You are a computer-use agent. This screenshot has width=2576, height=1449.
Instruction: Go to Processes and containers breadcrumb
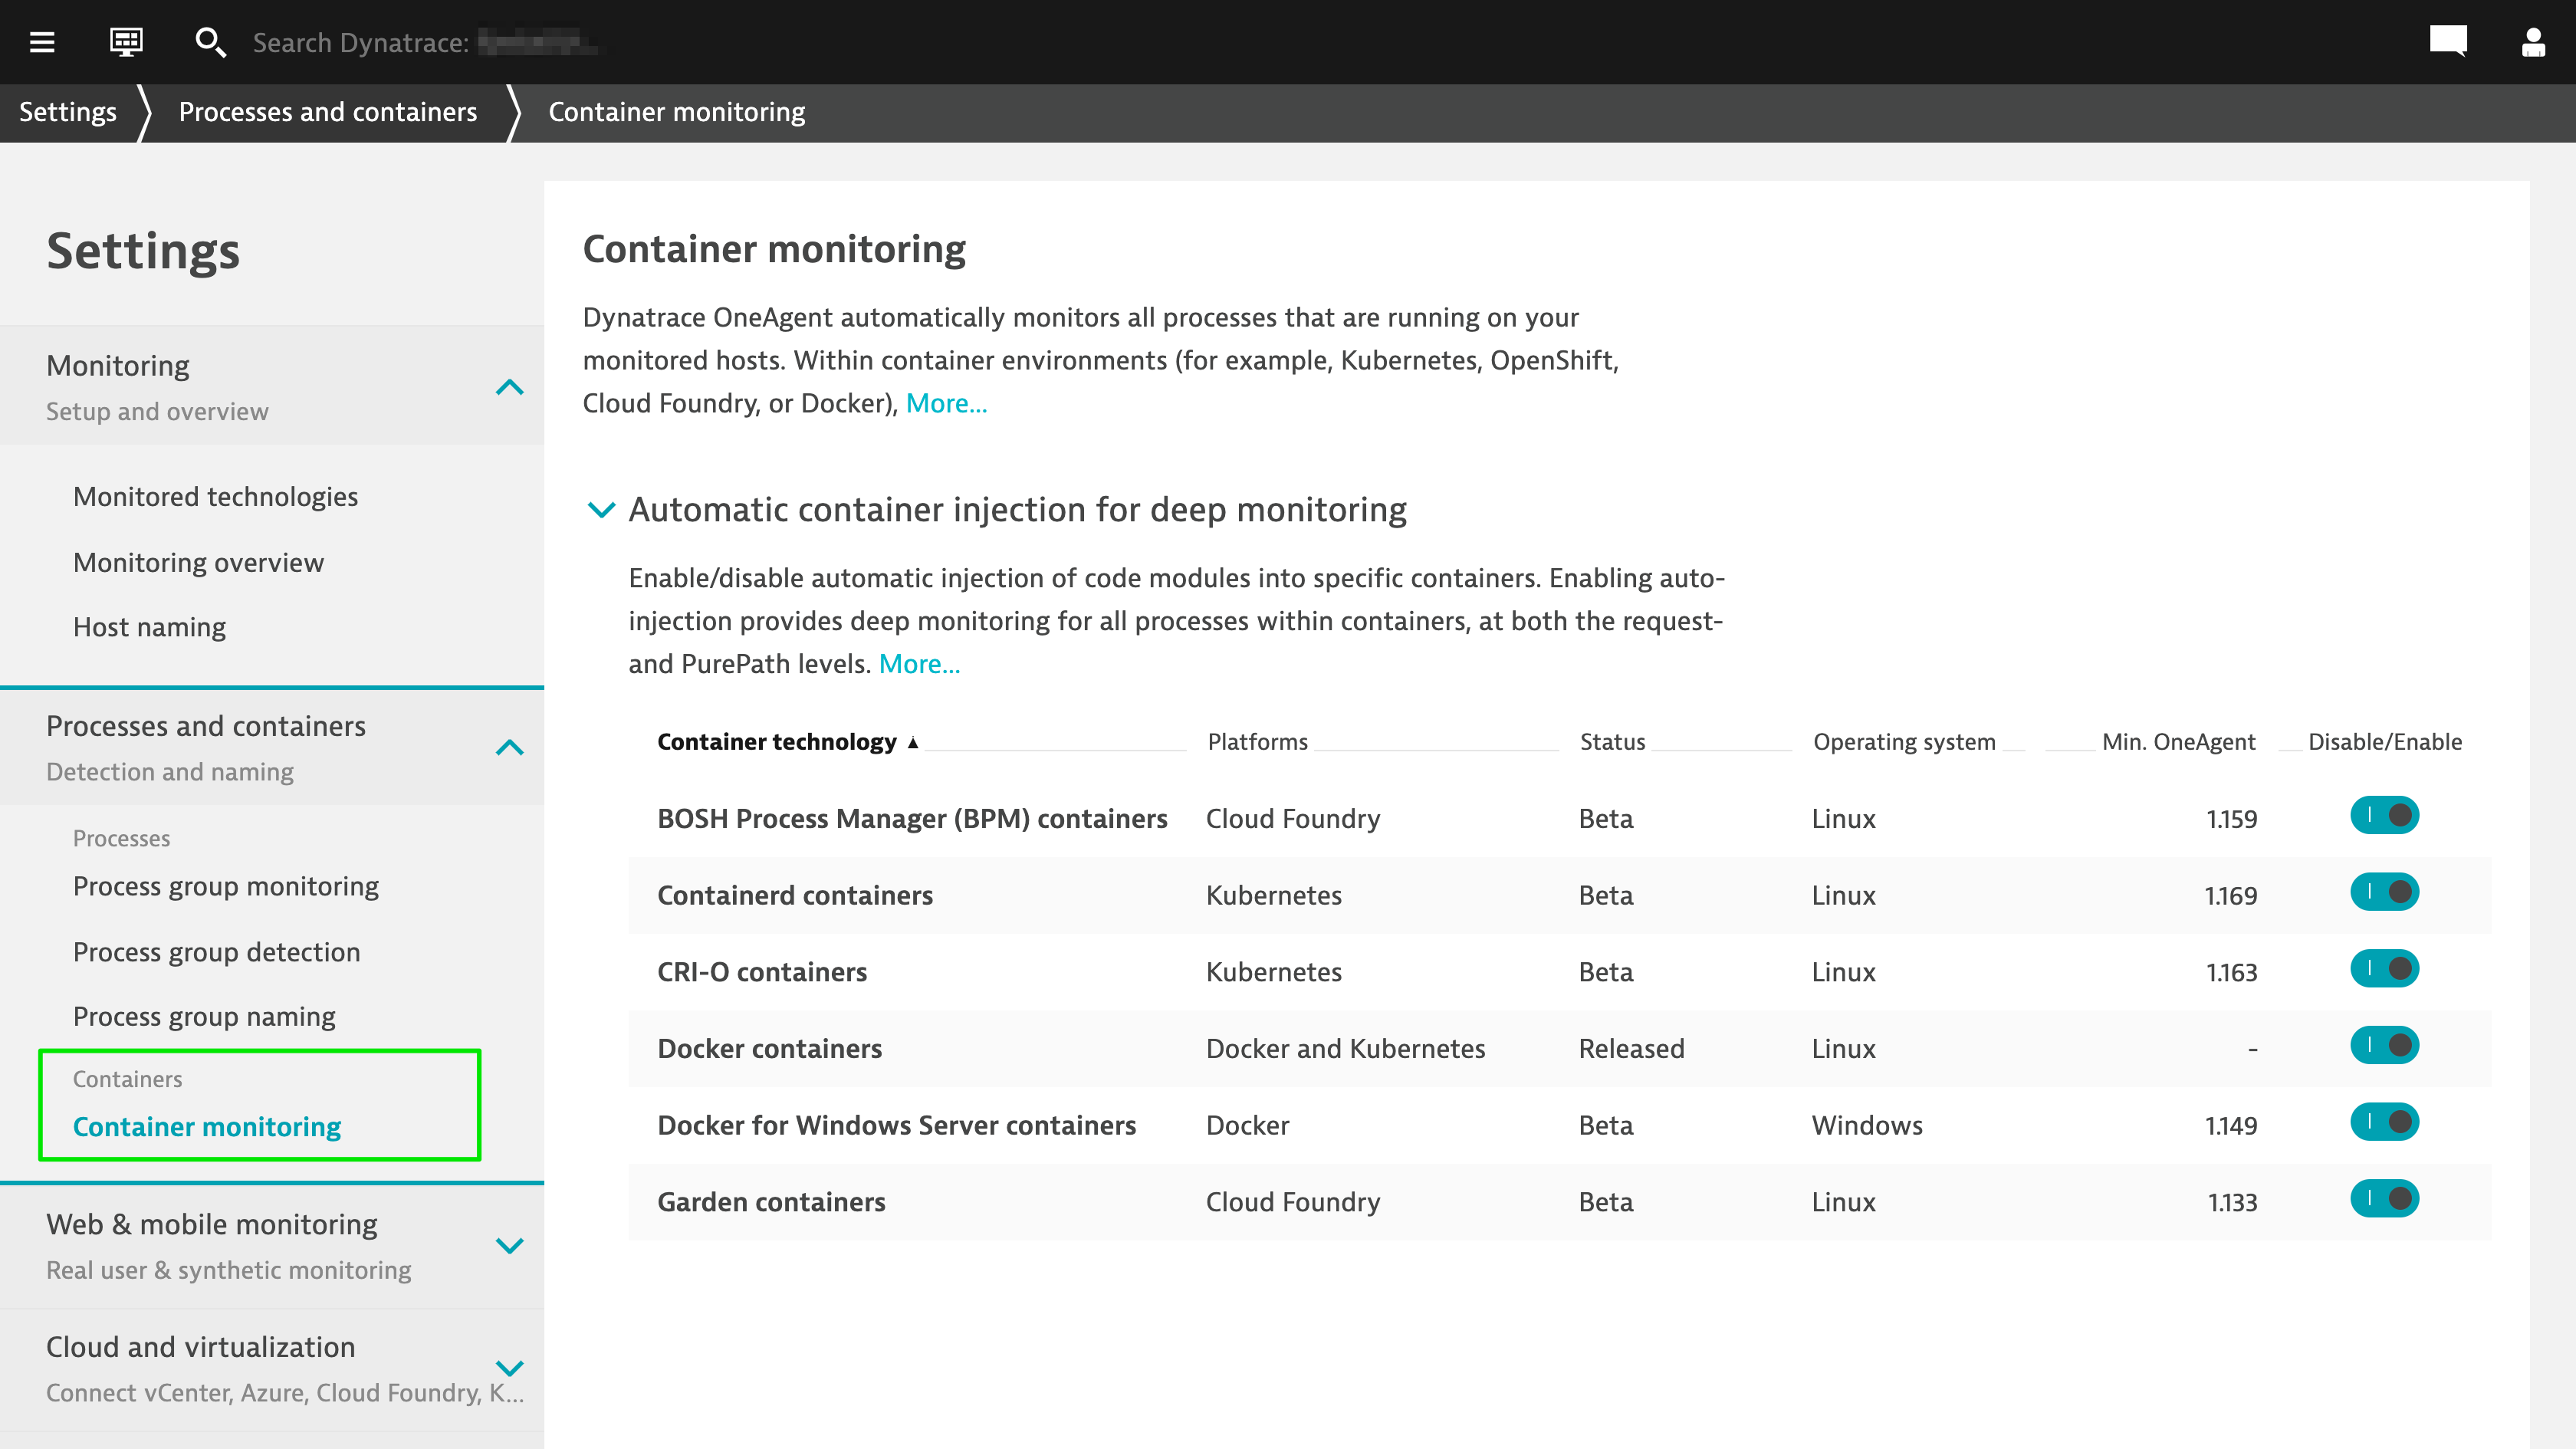pyautogui.click(x=328, y=112)
